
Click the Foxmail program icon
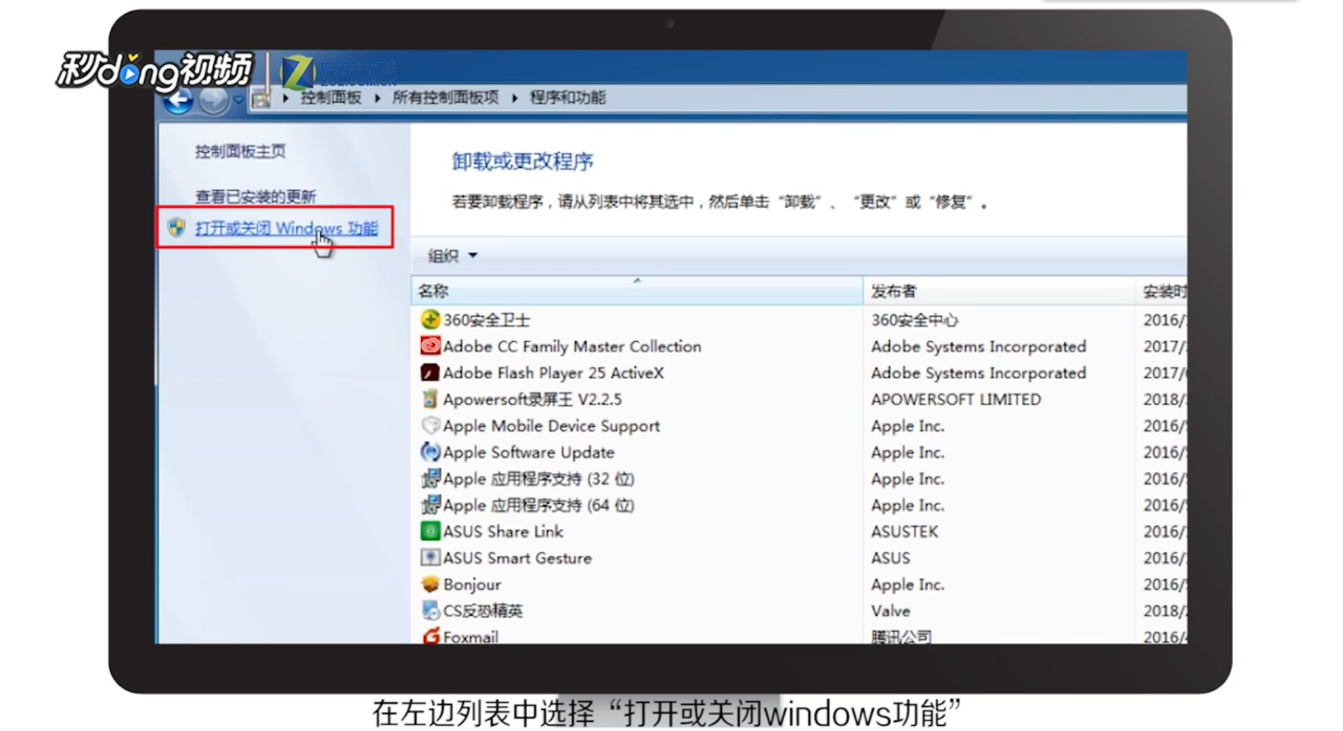[x=430, y=636]
